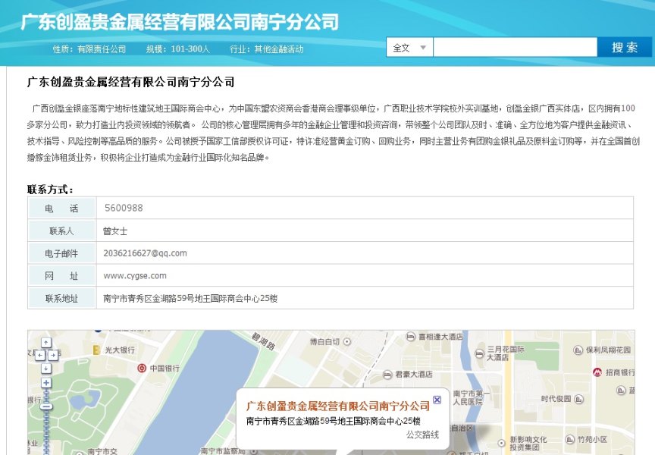Click the website www.cygse.com
Image resolution: width=655 pixels, height=455 pixels.
pos(135,276)
